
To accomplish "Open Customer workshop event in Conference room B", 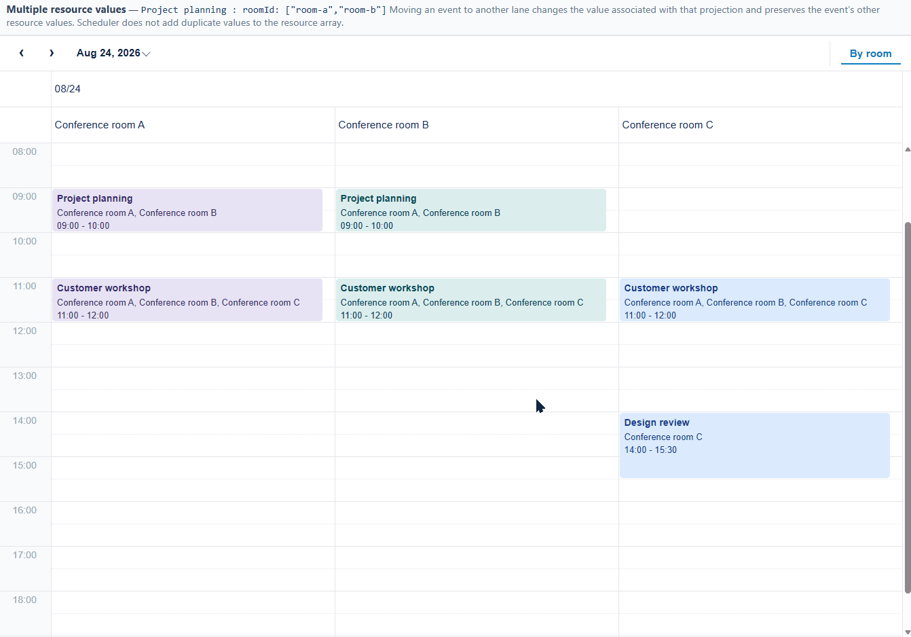I will tap(471, 300).
